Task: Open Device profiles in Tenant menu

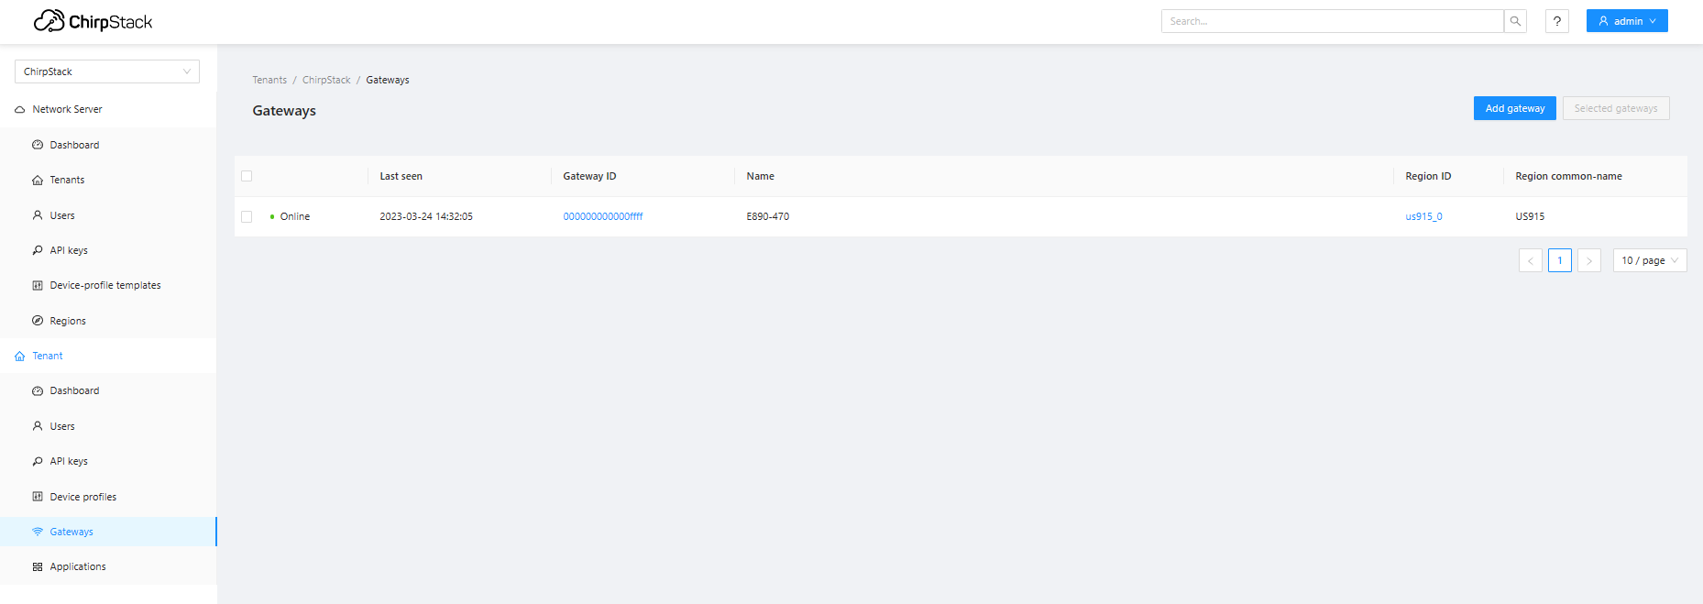Action: pyautogui.click(x=82, y=497)
